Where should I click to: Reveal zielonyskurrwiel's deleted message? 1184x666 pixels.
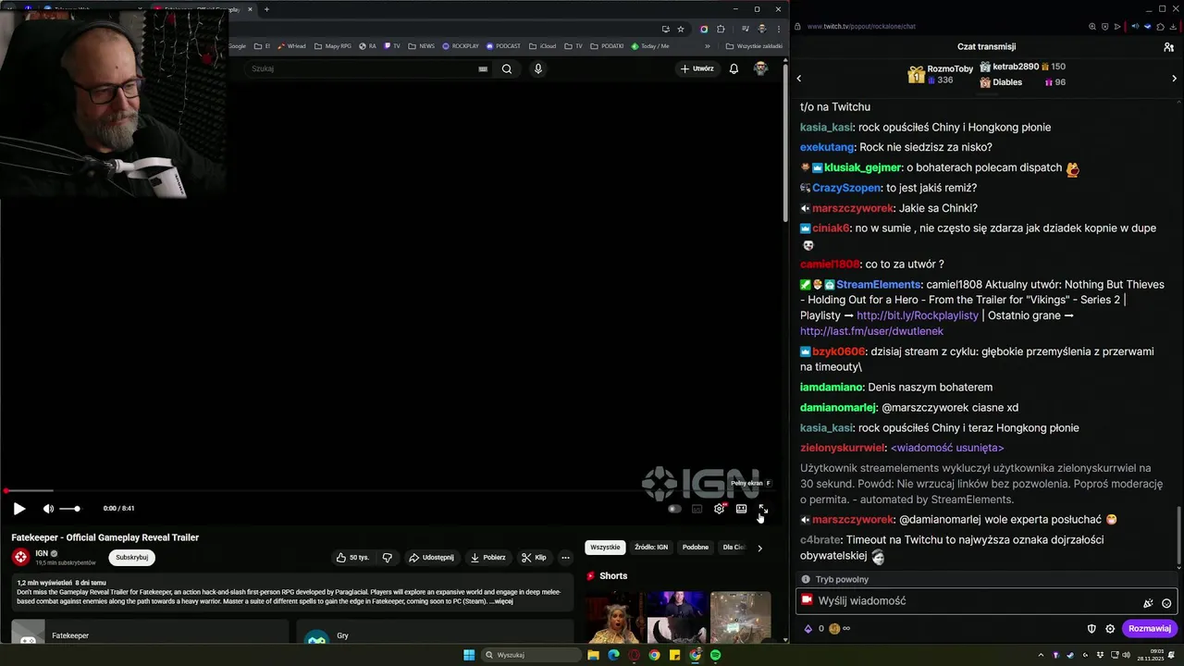(947, 448)
